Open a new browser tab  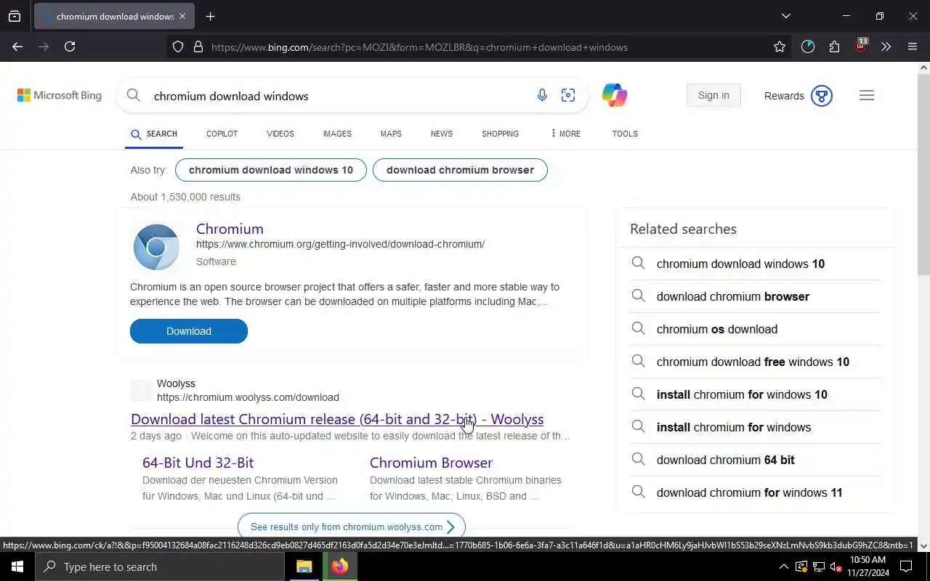pos(211,16)
